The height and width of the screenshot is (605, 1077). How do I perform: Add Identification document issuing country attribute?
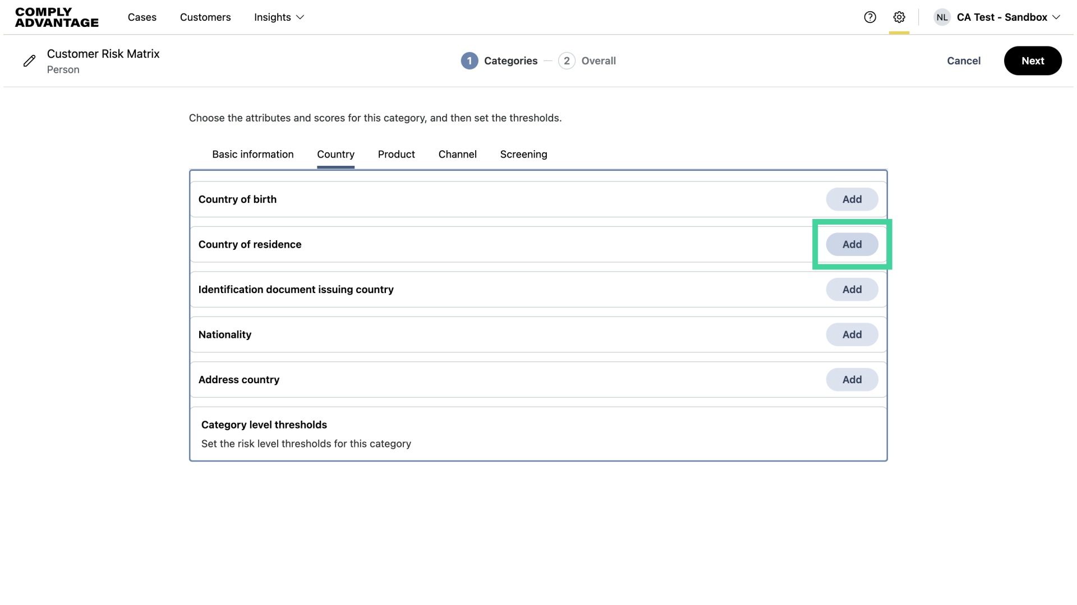852,290
